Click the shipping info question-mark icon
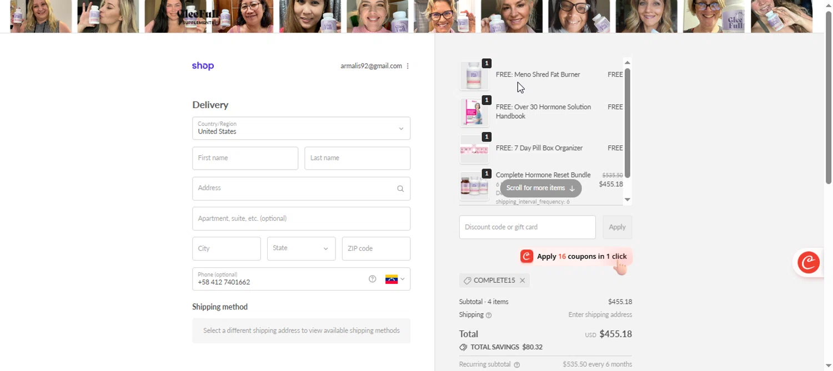Image resolution: width=833 pixels, height=371 pixels. pos(489,316)
